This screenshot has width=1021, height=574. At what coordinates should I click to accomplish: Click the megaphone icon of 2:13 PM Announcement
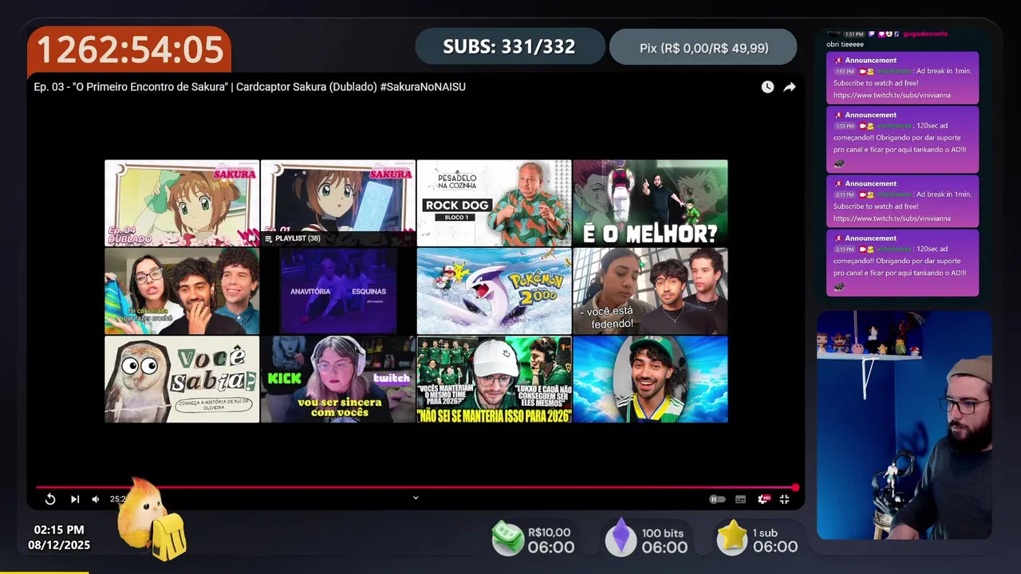coord(838,238)
